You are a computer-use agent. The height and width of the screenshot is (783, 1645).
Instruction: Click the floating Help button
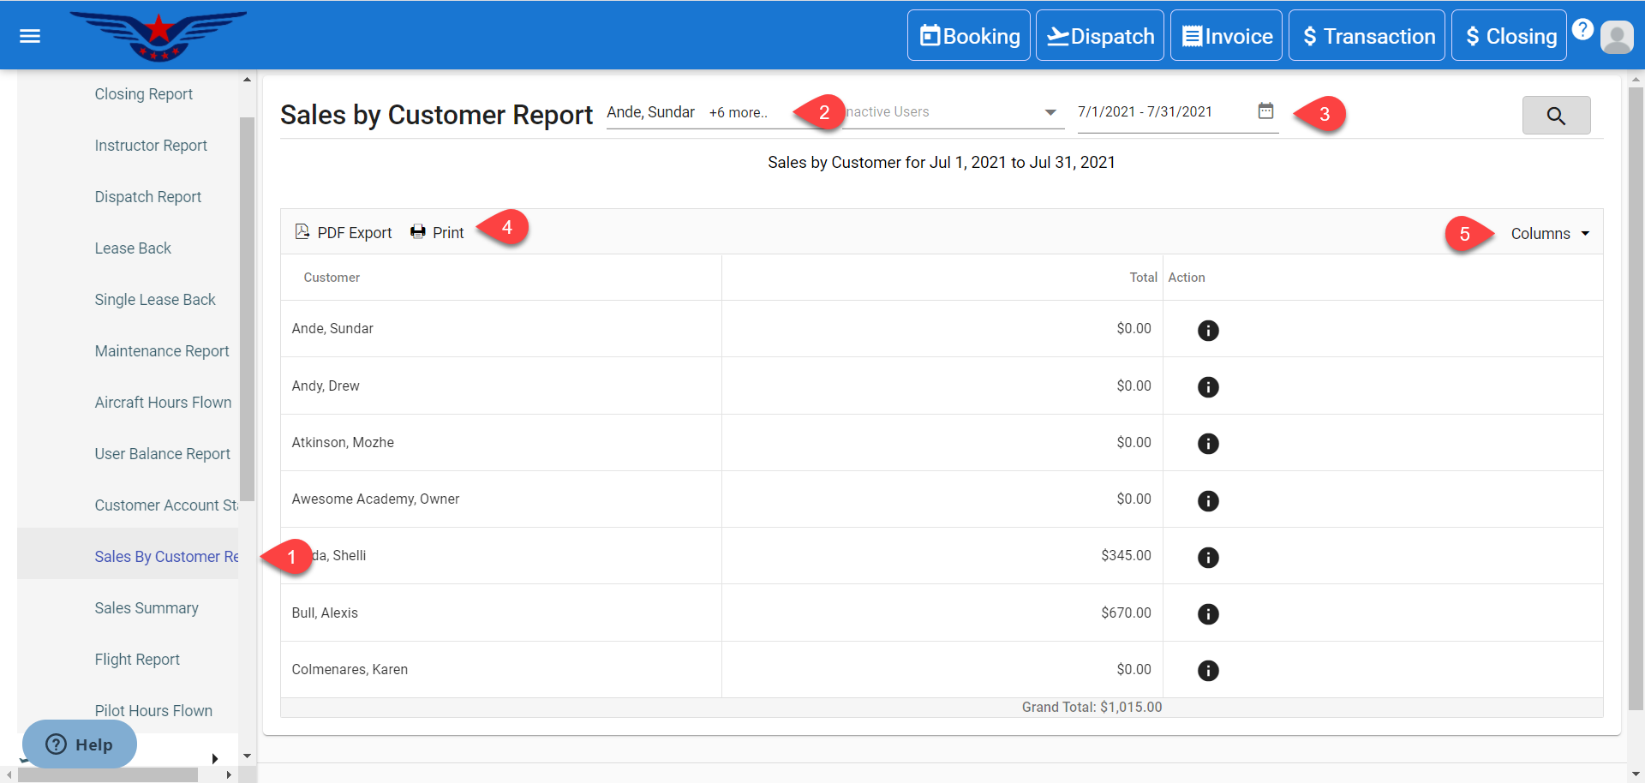coord(79,744)
